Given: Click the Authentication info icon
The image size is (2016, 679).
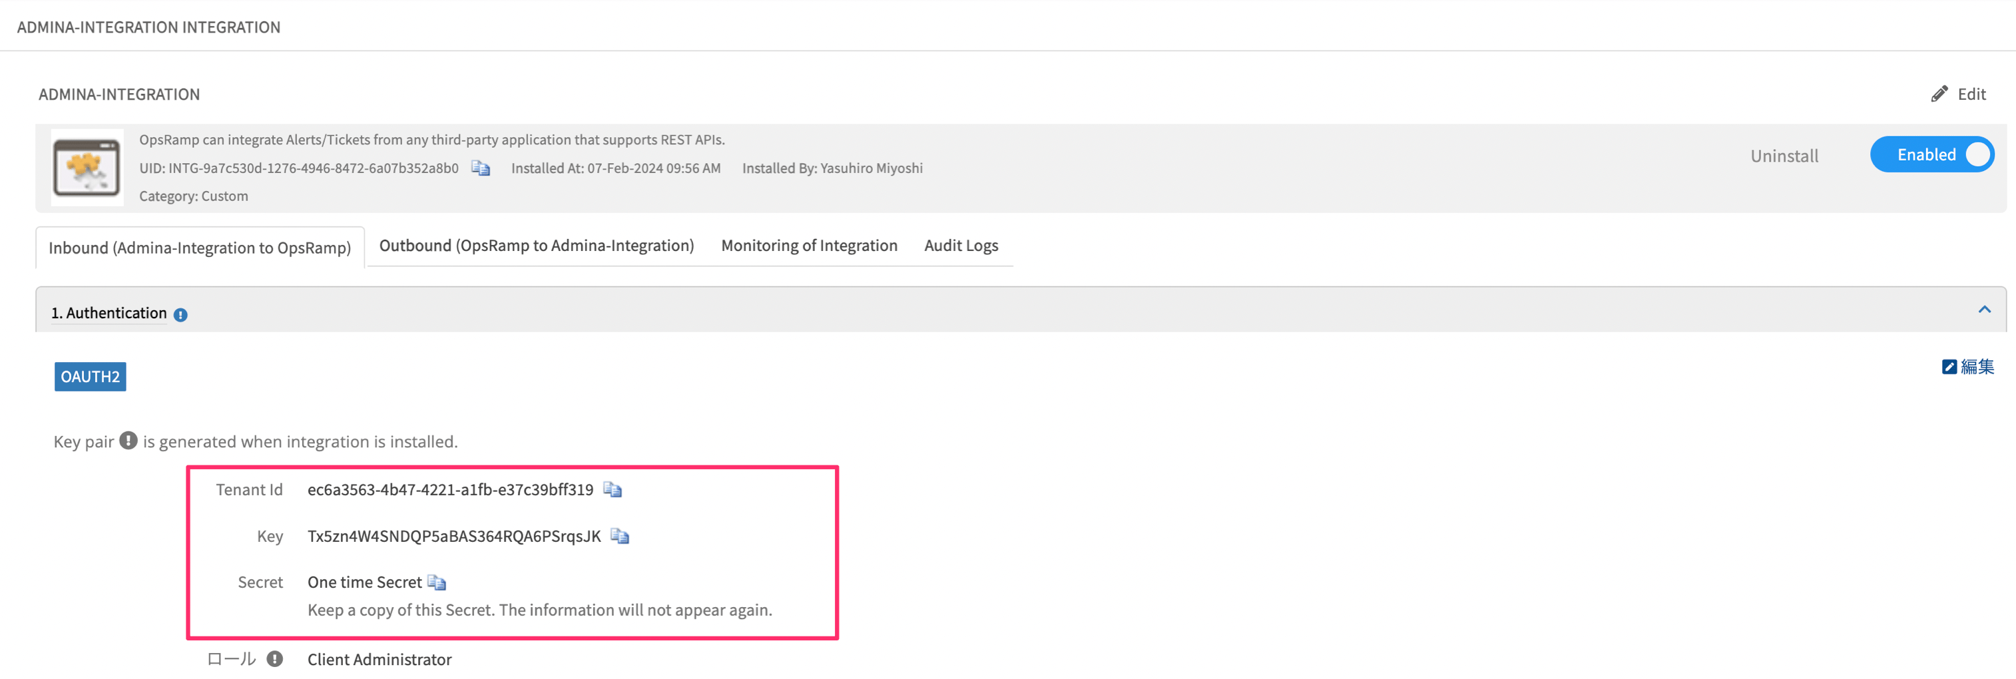Looking at the screenshot, I should click(x=181, y=314).
